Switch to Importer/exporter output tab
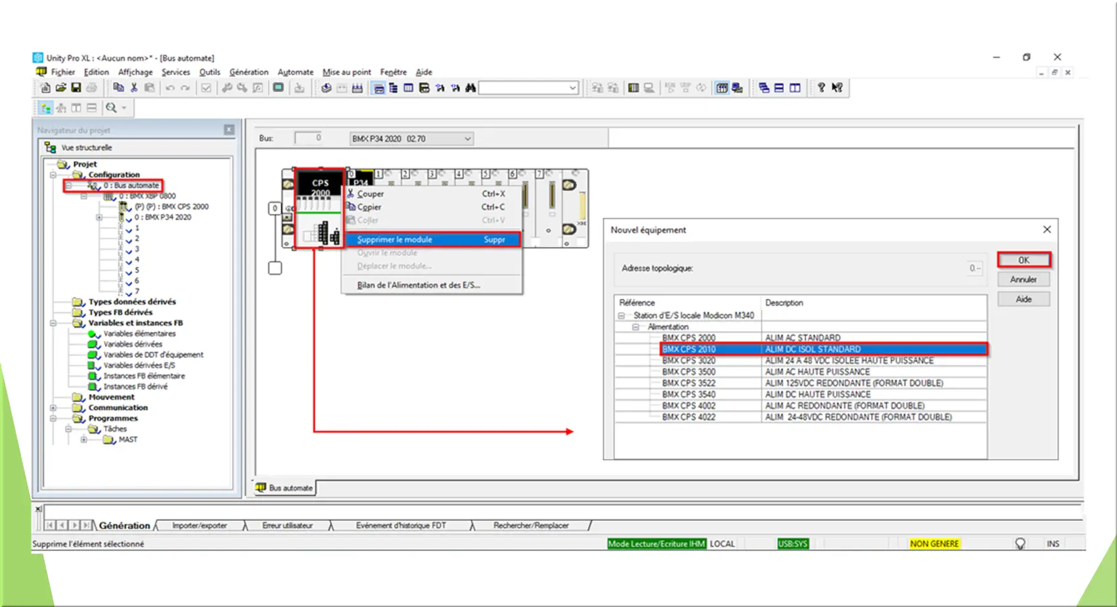Screen dimensions: 1117x607 [x=200, y=526]
